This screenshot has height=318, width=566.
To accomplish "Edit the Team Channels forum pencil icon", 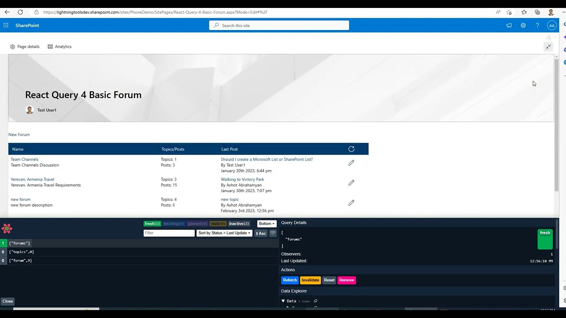I will click(351, 163).
